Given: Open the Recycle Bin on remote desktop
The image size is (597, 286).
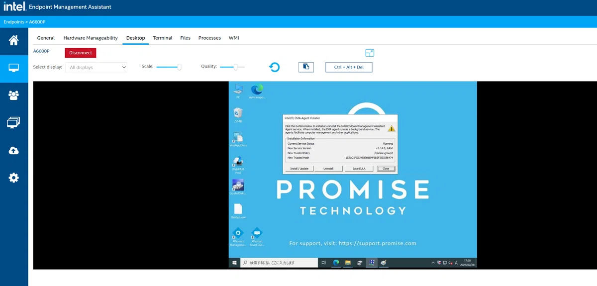Looking at the screenshot, I should point(238,116).
